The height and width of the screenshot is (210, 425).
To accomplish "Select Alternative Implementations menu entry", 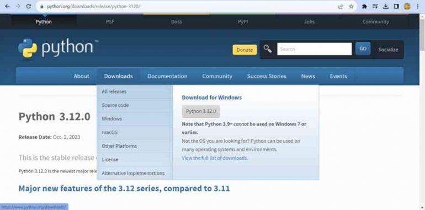I will pyautogui.click(x=135, y=173).
